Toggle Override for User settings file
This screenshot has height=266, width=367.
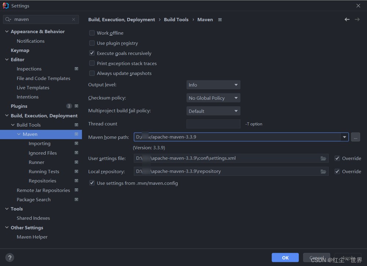point(337,158)
